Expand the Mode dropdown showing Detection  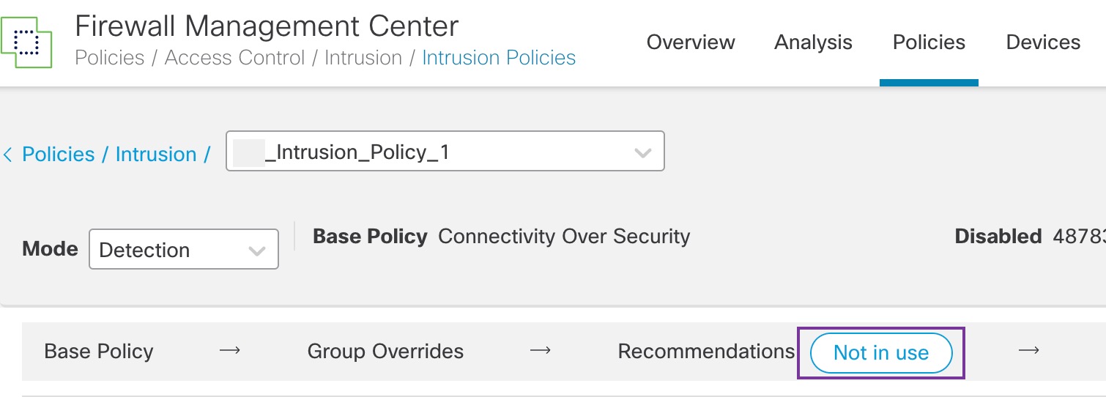(183, 250)
